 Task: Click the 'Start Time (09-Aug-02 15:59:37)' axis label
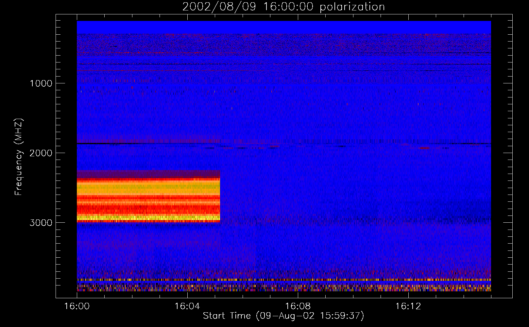pos(283,316)
